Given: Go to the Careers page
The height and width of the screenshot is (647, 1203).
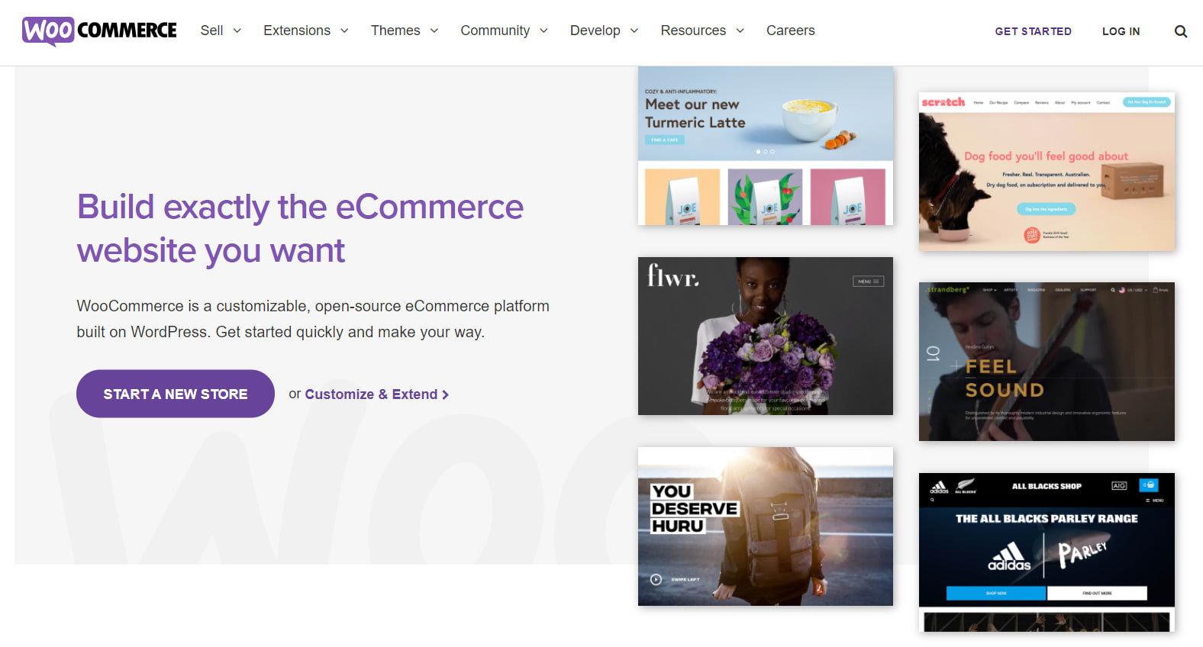Looking at the screenshot, I should point(791,31).
